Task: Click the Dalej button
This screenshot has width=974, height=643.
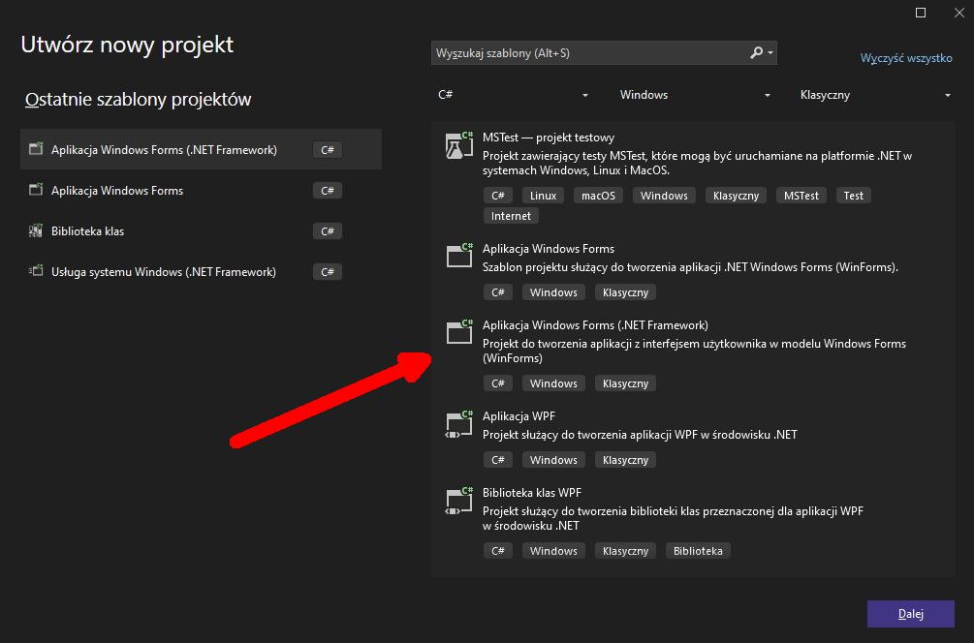Action: pyautogui.click(x=911, y=614)
